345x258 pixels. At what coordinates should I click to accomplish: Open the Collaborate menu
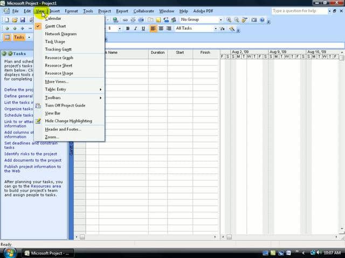click(144, 11)
